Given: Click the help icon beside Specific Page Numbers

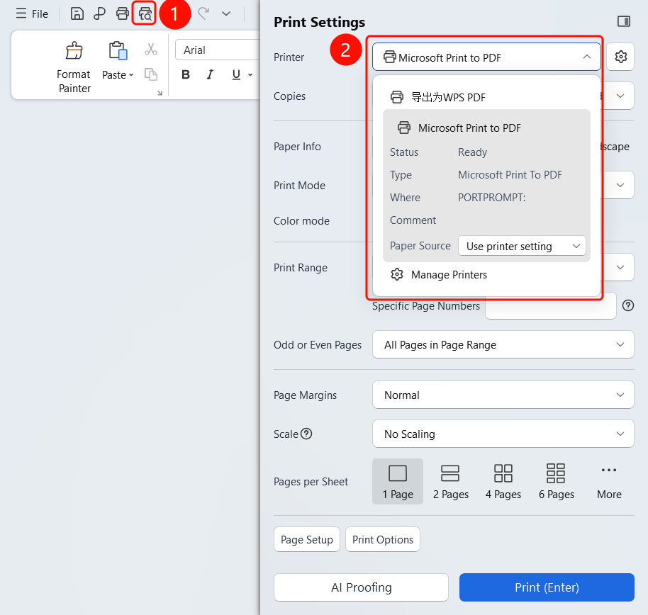Looking at the screenshot, I should point(627,305).
